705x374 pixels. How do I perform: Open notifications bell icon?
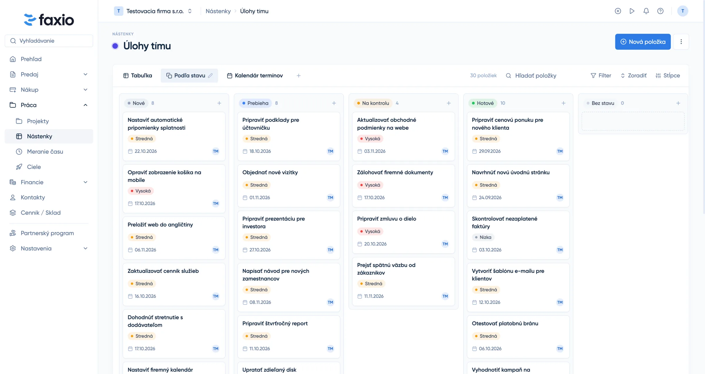point(646,11)
